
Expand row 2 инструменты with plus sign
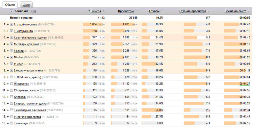pyautogui.click(x=8, y=31)
